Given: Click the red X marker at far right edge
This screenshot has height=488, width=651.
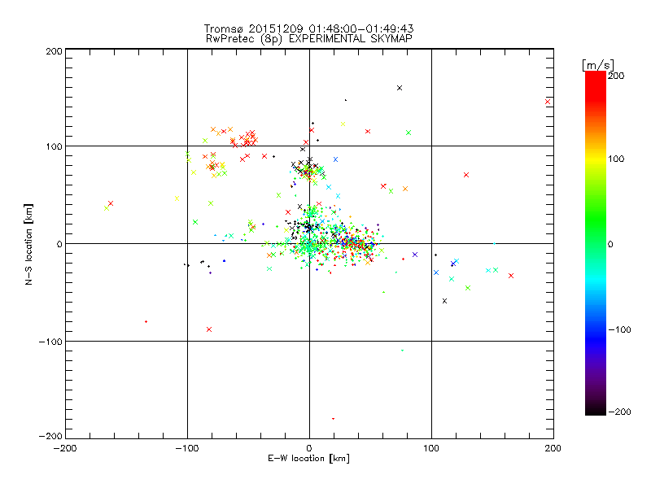Looking at the screenshot, I should point(548,102).
